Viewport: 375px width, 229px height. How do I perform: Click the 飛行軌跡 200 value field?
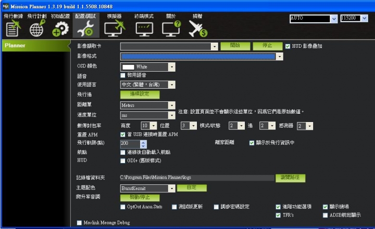pyautogui.click(x=130, y=144)
